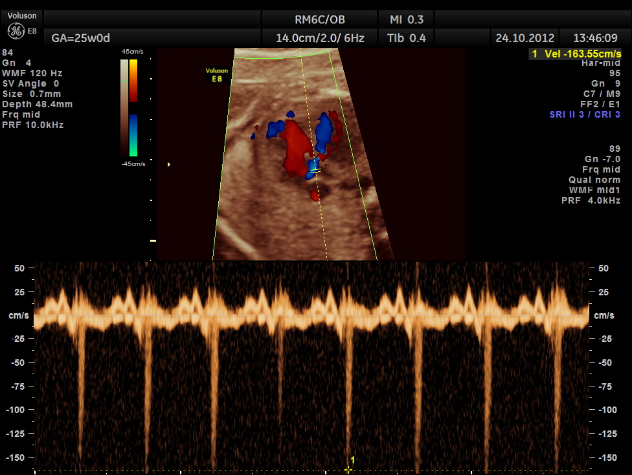Screen dimensions: 632x475
Task: Click the 14.0cm/2.0/6Hz depth info field
Action: pos(320,38)
